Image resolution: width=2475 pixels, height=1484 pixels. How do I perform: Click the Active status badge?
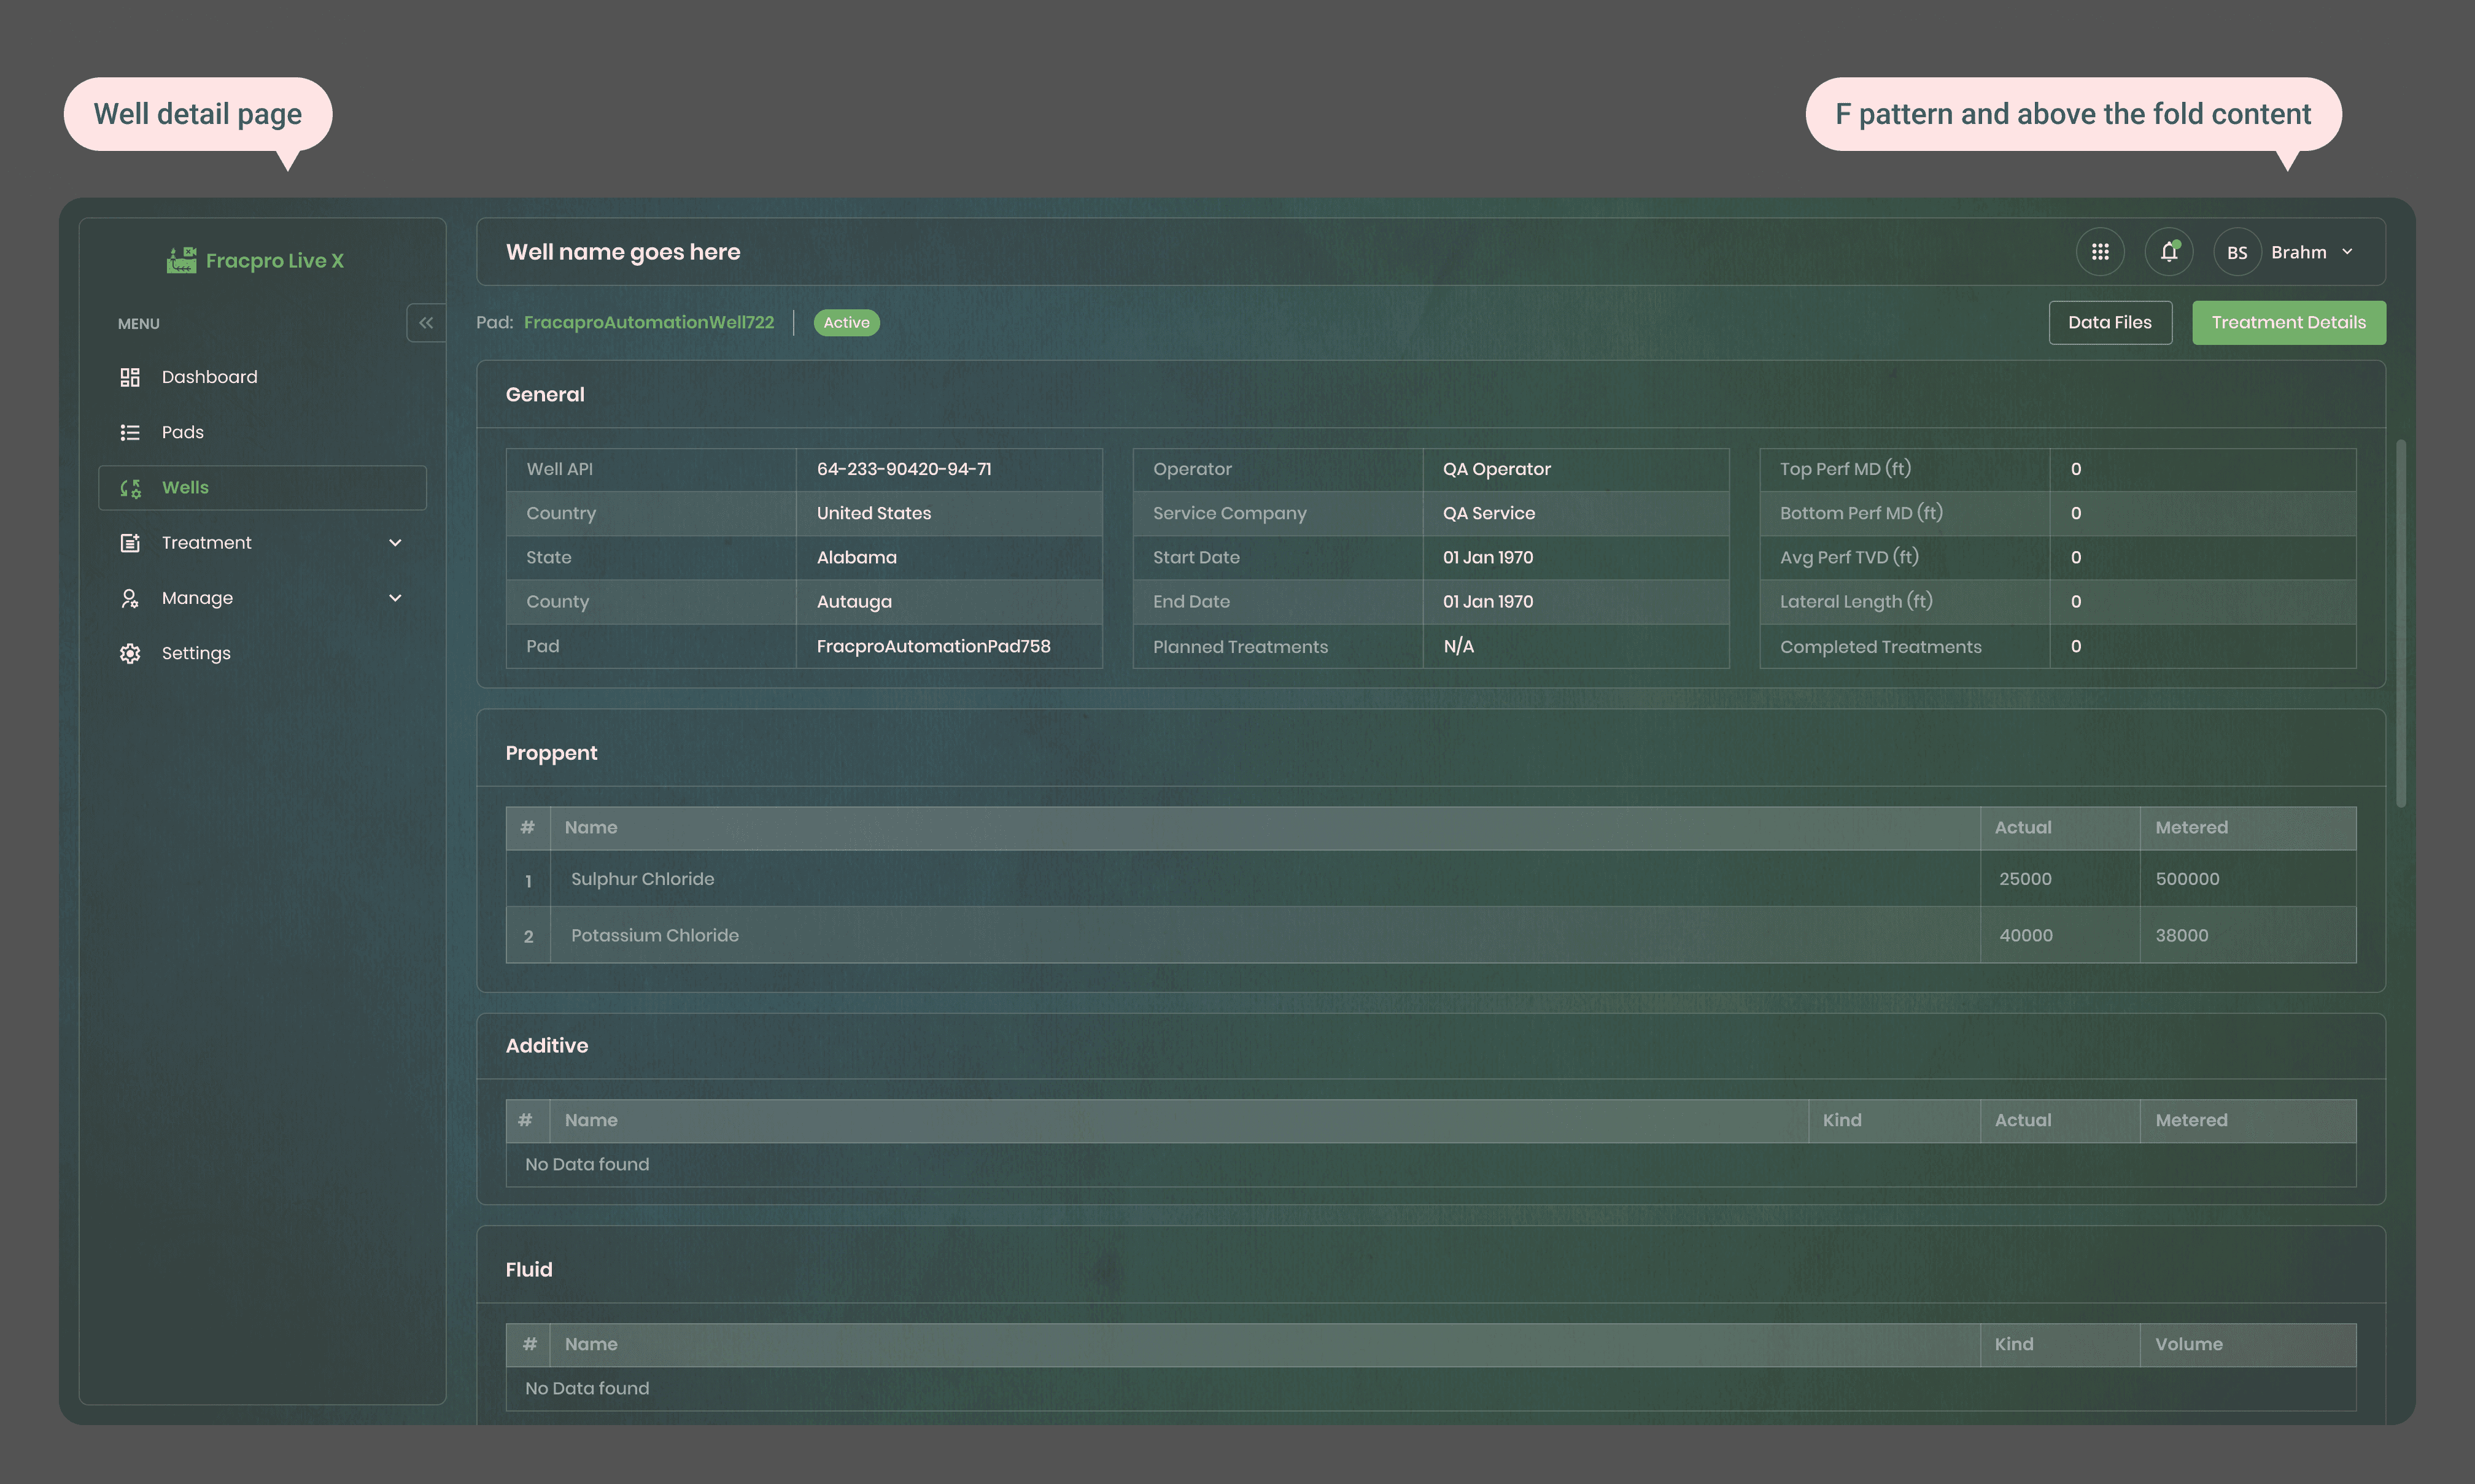pyautogui.click(x=846, y=323)
